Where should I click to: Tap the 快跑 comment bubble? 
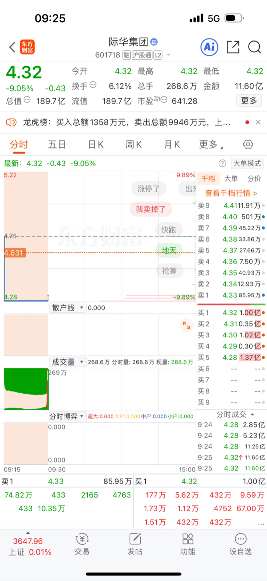169,230
